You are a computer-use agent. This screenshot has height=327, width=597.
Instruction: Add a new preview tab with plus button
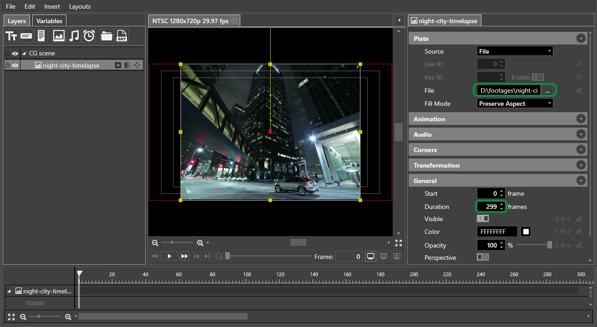pos(399,20)
